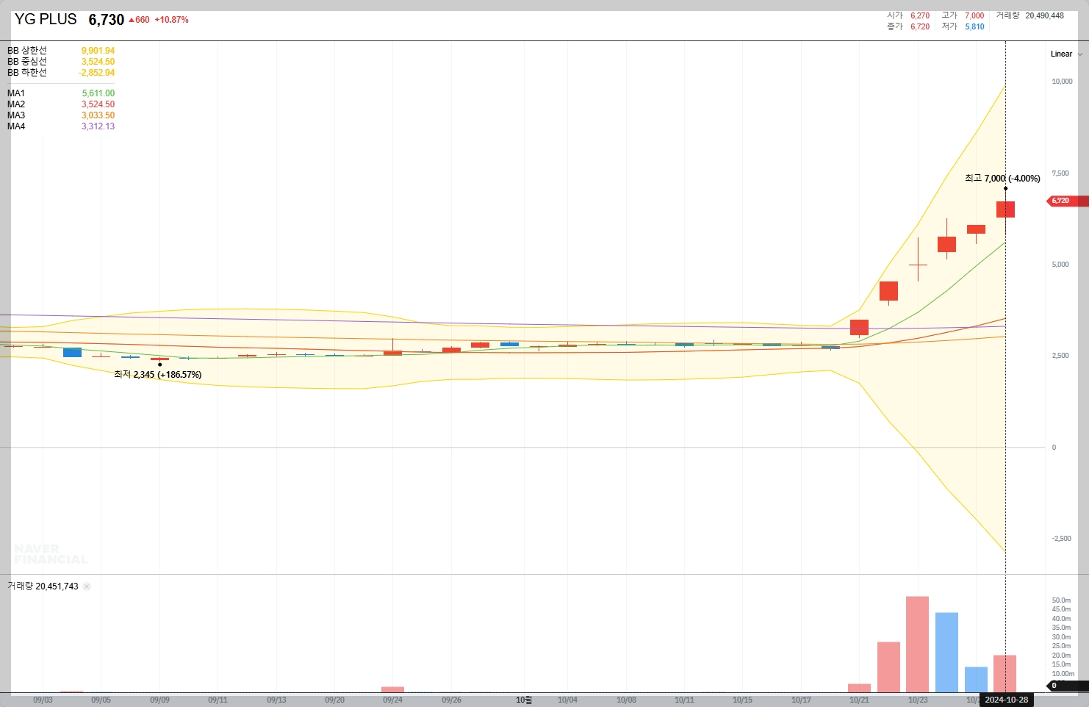Click the top-right 거래량 20,490,448 value
This screenshot has width=1089, height=707.
point(1029,15)
